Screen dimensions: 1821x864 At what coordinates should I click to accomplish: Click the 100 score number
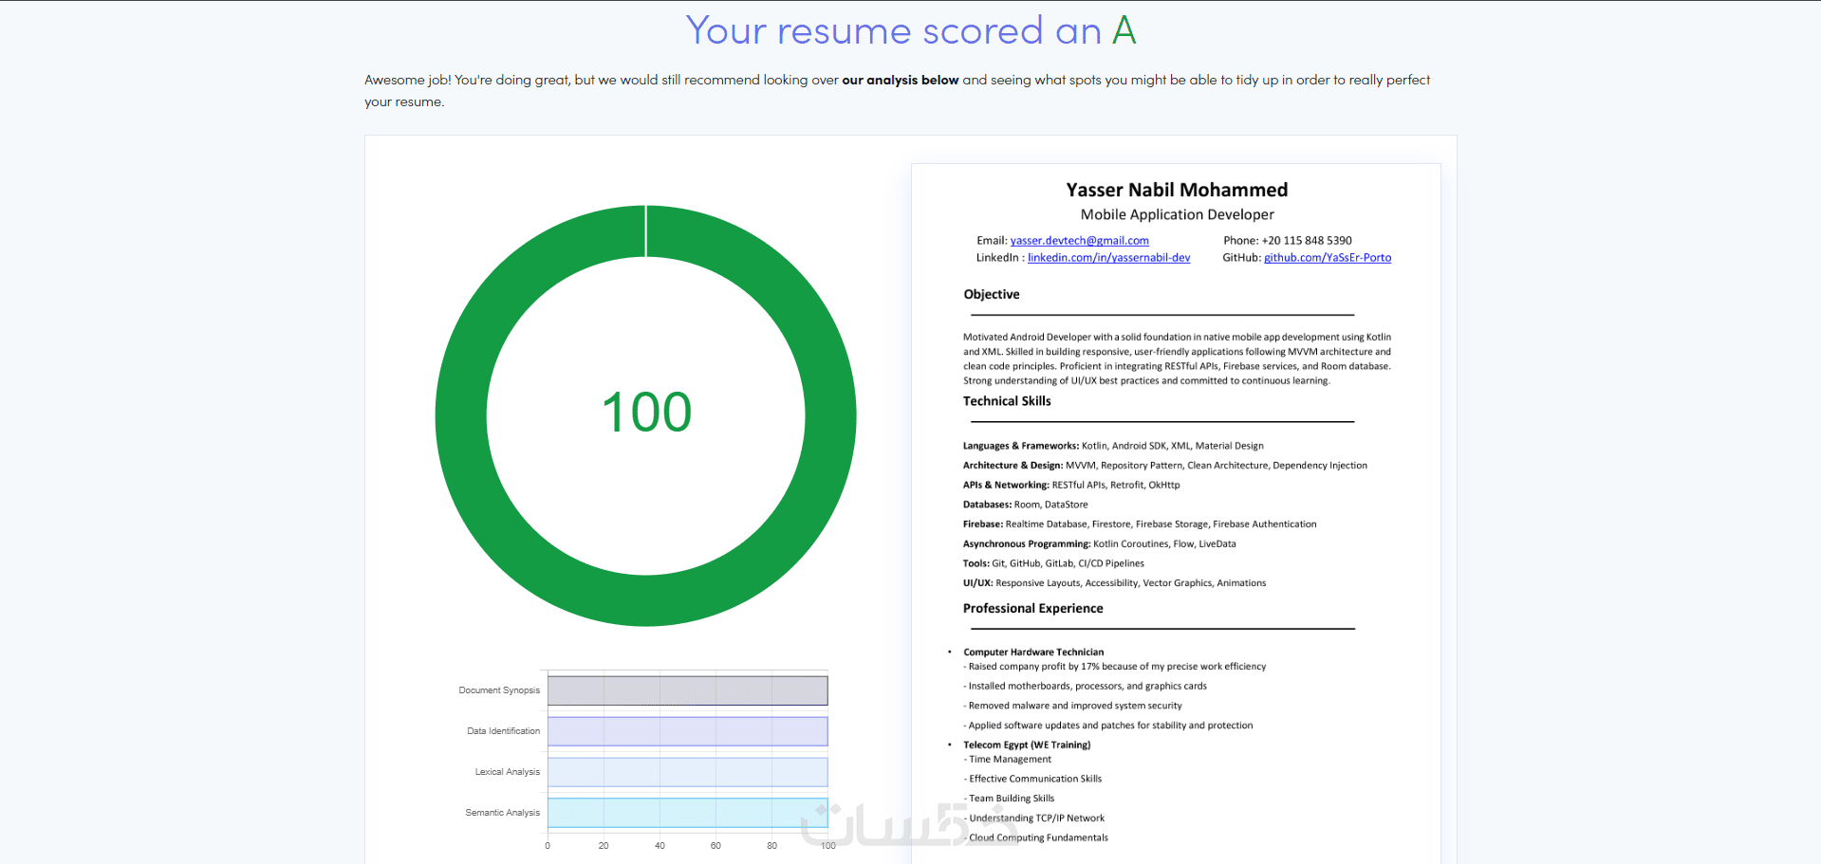pyautogui.click(x=646, y=413)
